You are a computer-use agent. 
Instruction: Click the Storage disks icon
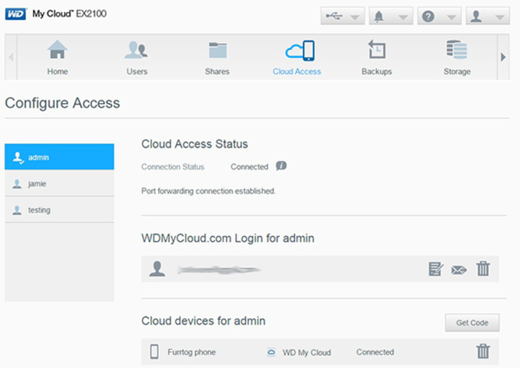[457, 49]
